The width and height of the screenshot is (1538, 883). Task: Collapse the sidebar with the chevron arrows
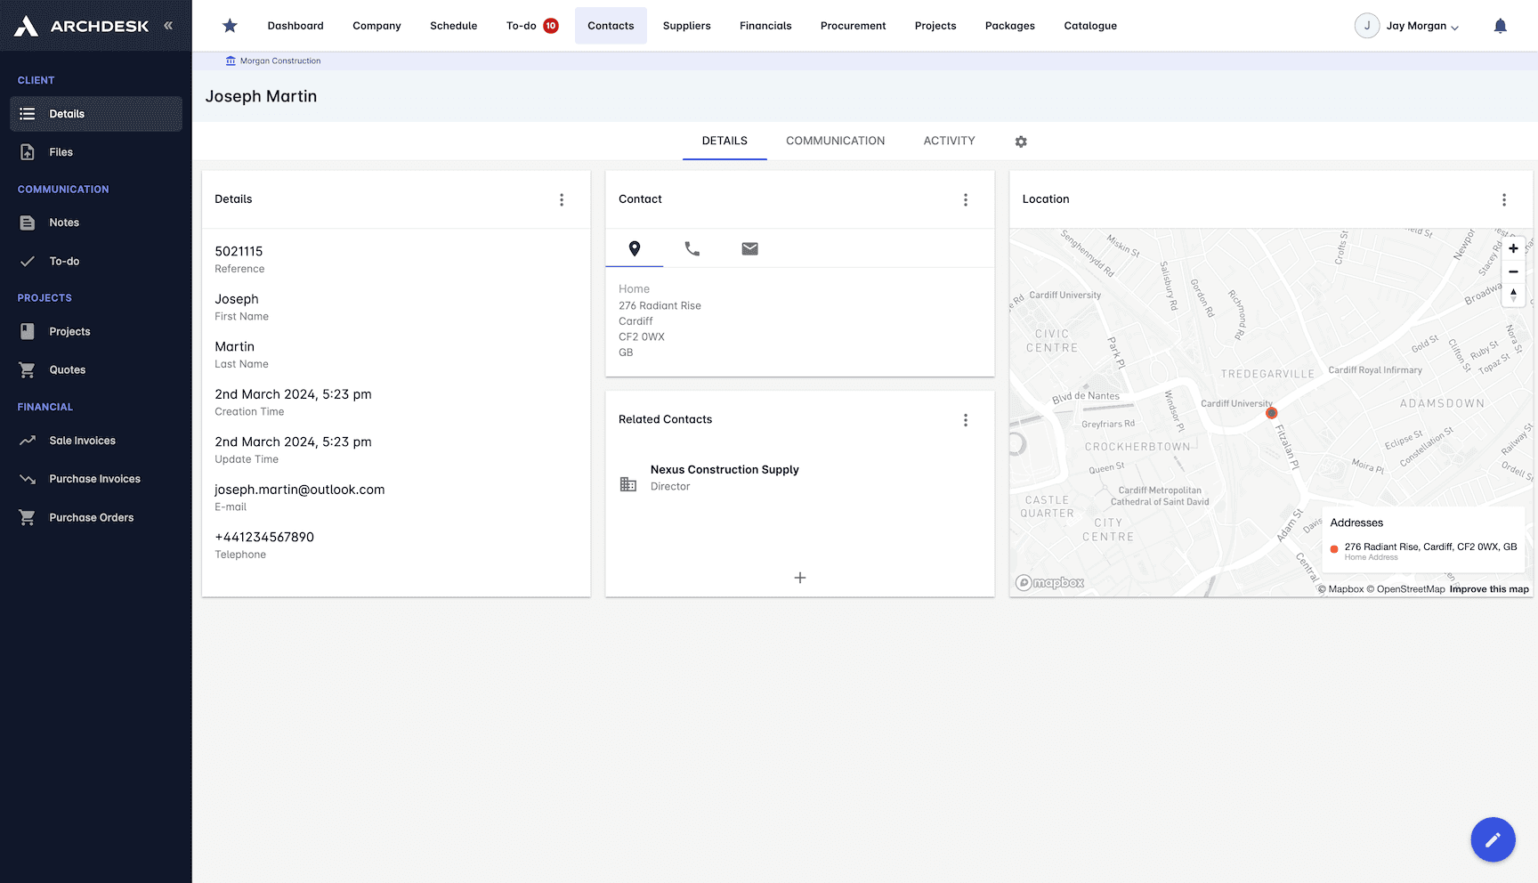point(168,25)
